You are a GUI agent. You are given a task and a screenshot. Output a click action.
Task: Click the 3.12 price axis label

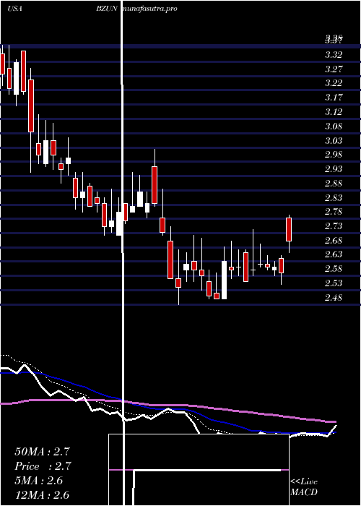point(334,111)
